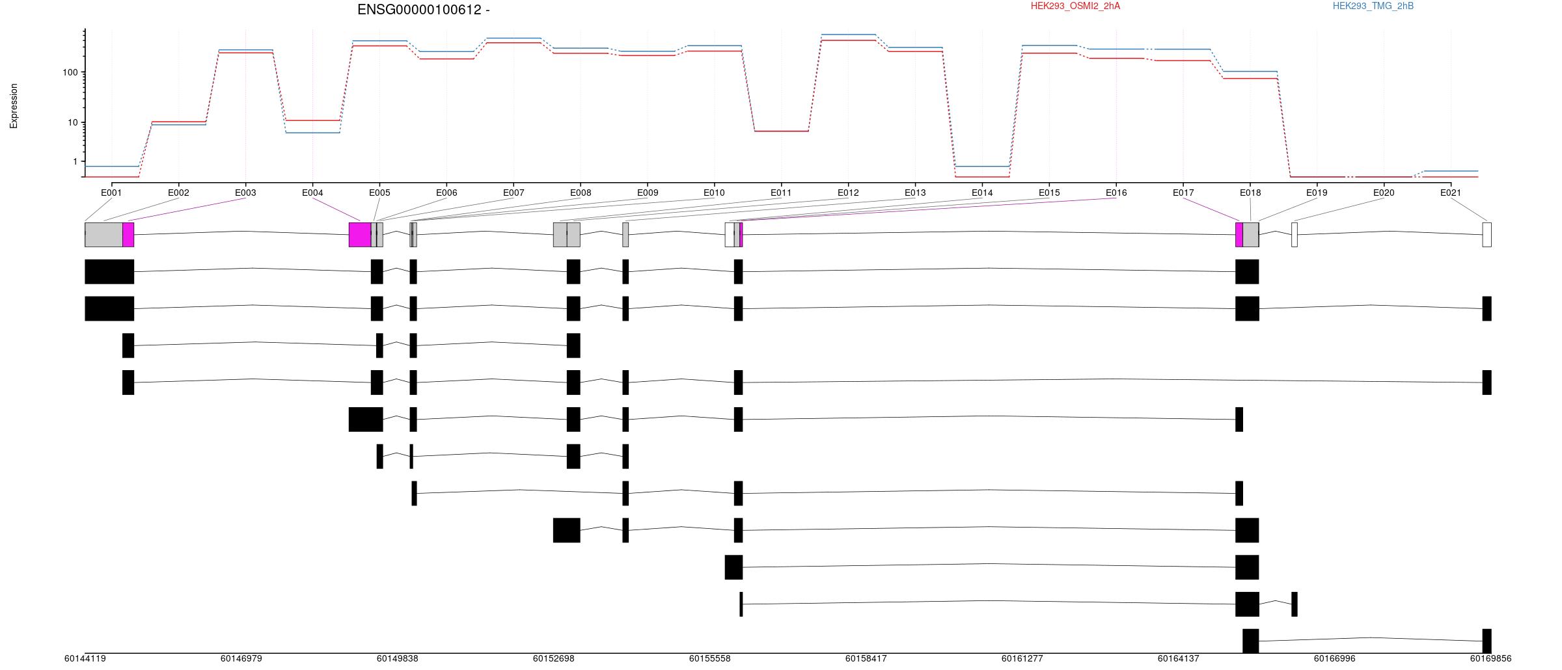Viewport: 1562px width, 670px height.
Task: Click exon label E014
Action: 982,193
